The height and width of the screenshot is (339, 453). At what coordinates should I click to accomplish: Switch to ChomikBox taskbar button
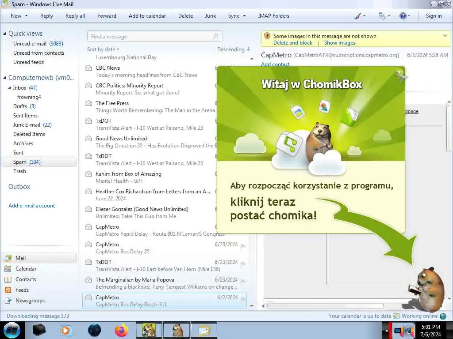click(x=149, y=330)
